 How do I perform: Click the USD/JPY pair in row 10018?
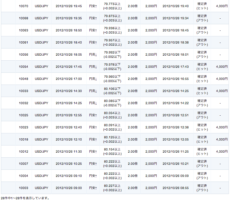click(x=41, y=140)
